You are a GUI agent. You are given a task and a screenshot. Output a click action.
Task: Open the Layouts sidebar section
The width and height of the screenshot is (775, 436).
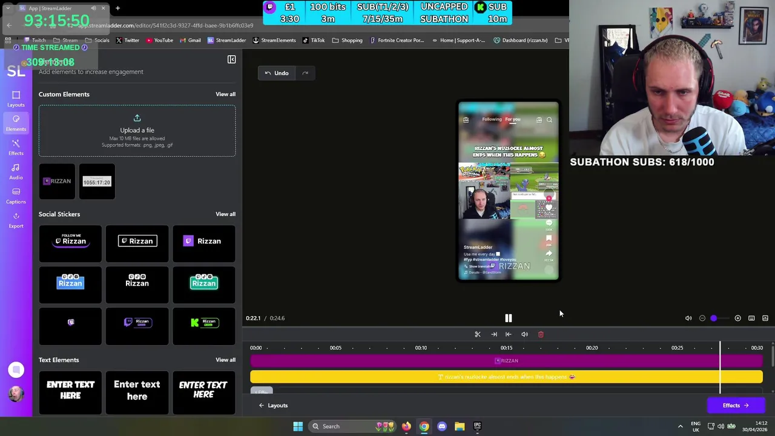tap(16, 99)
